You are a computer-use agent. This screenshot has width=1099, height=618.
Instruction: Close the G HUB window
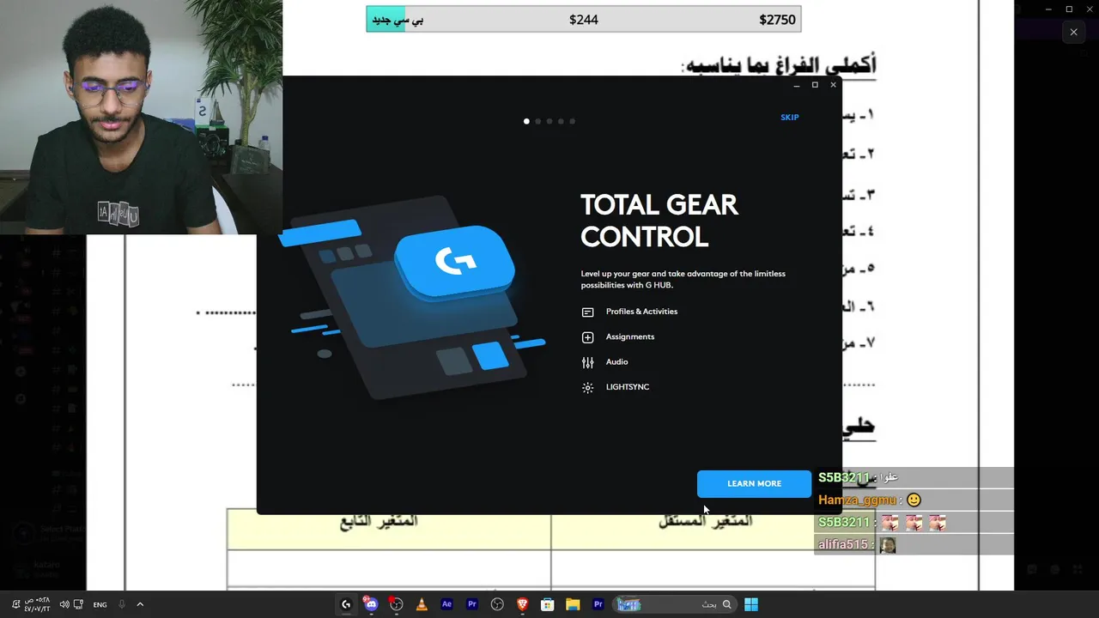[x=833, y=85]
